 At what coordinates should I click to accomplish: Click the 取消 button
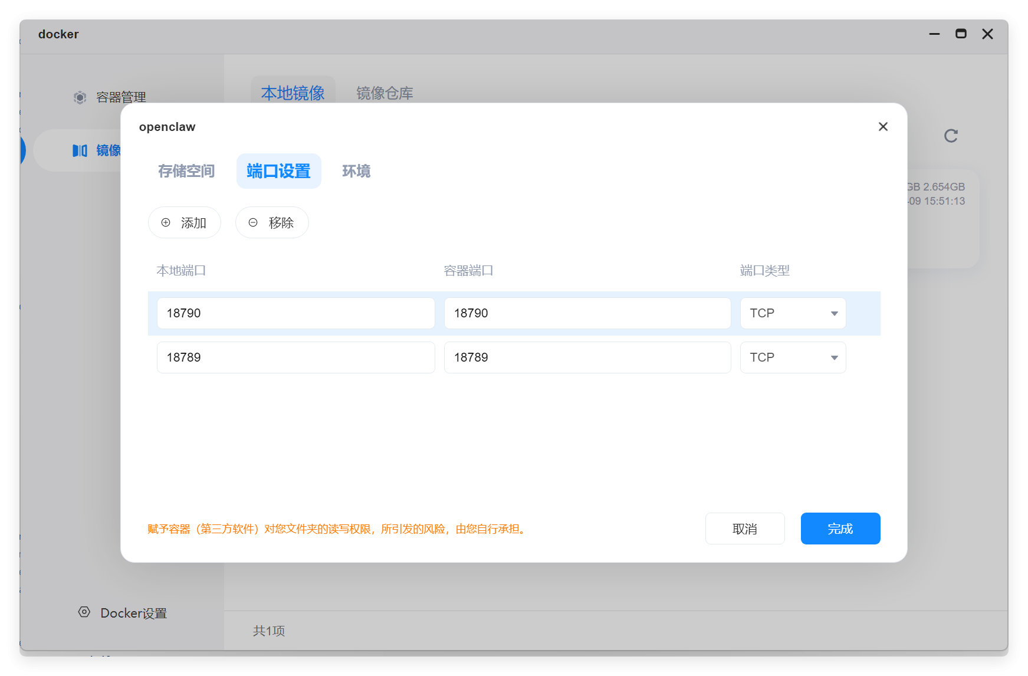(x=744, y=529)
